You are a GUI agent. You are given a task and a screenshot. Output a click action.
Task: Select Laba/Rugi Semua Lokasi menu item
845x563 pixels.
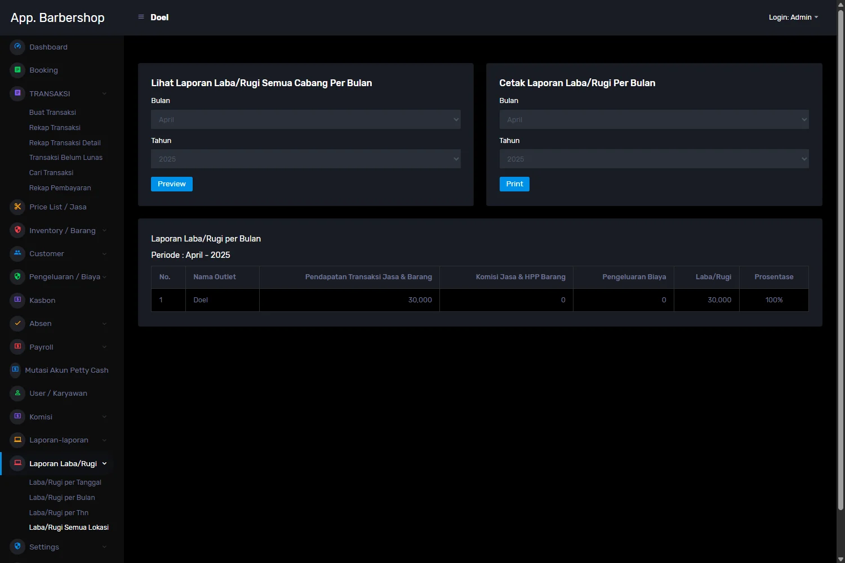[69, 528]
